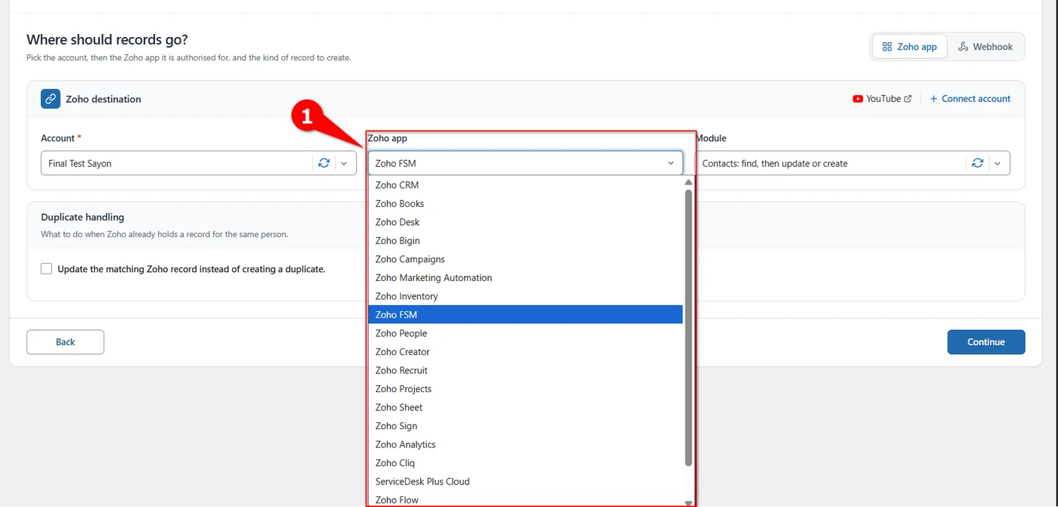This screenshot has height=507, width=1058.
Task: Click the 'Duplicate handling' heading text
Action: 82,217
